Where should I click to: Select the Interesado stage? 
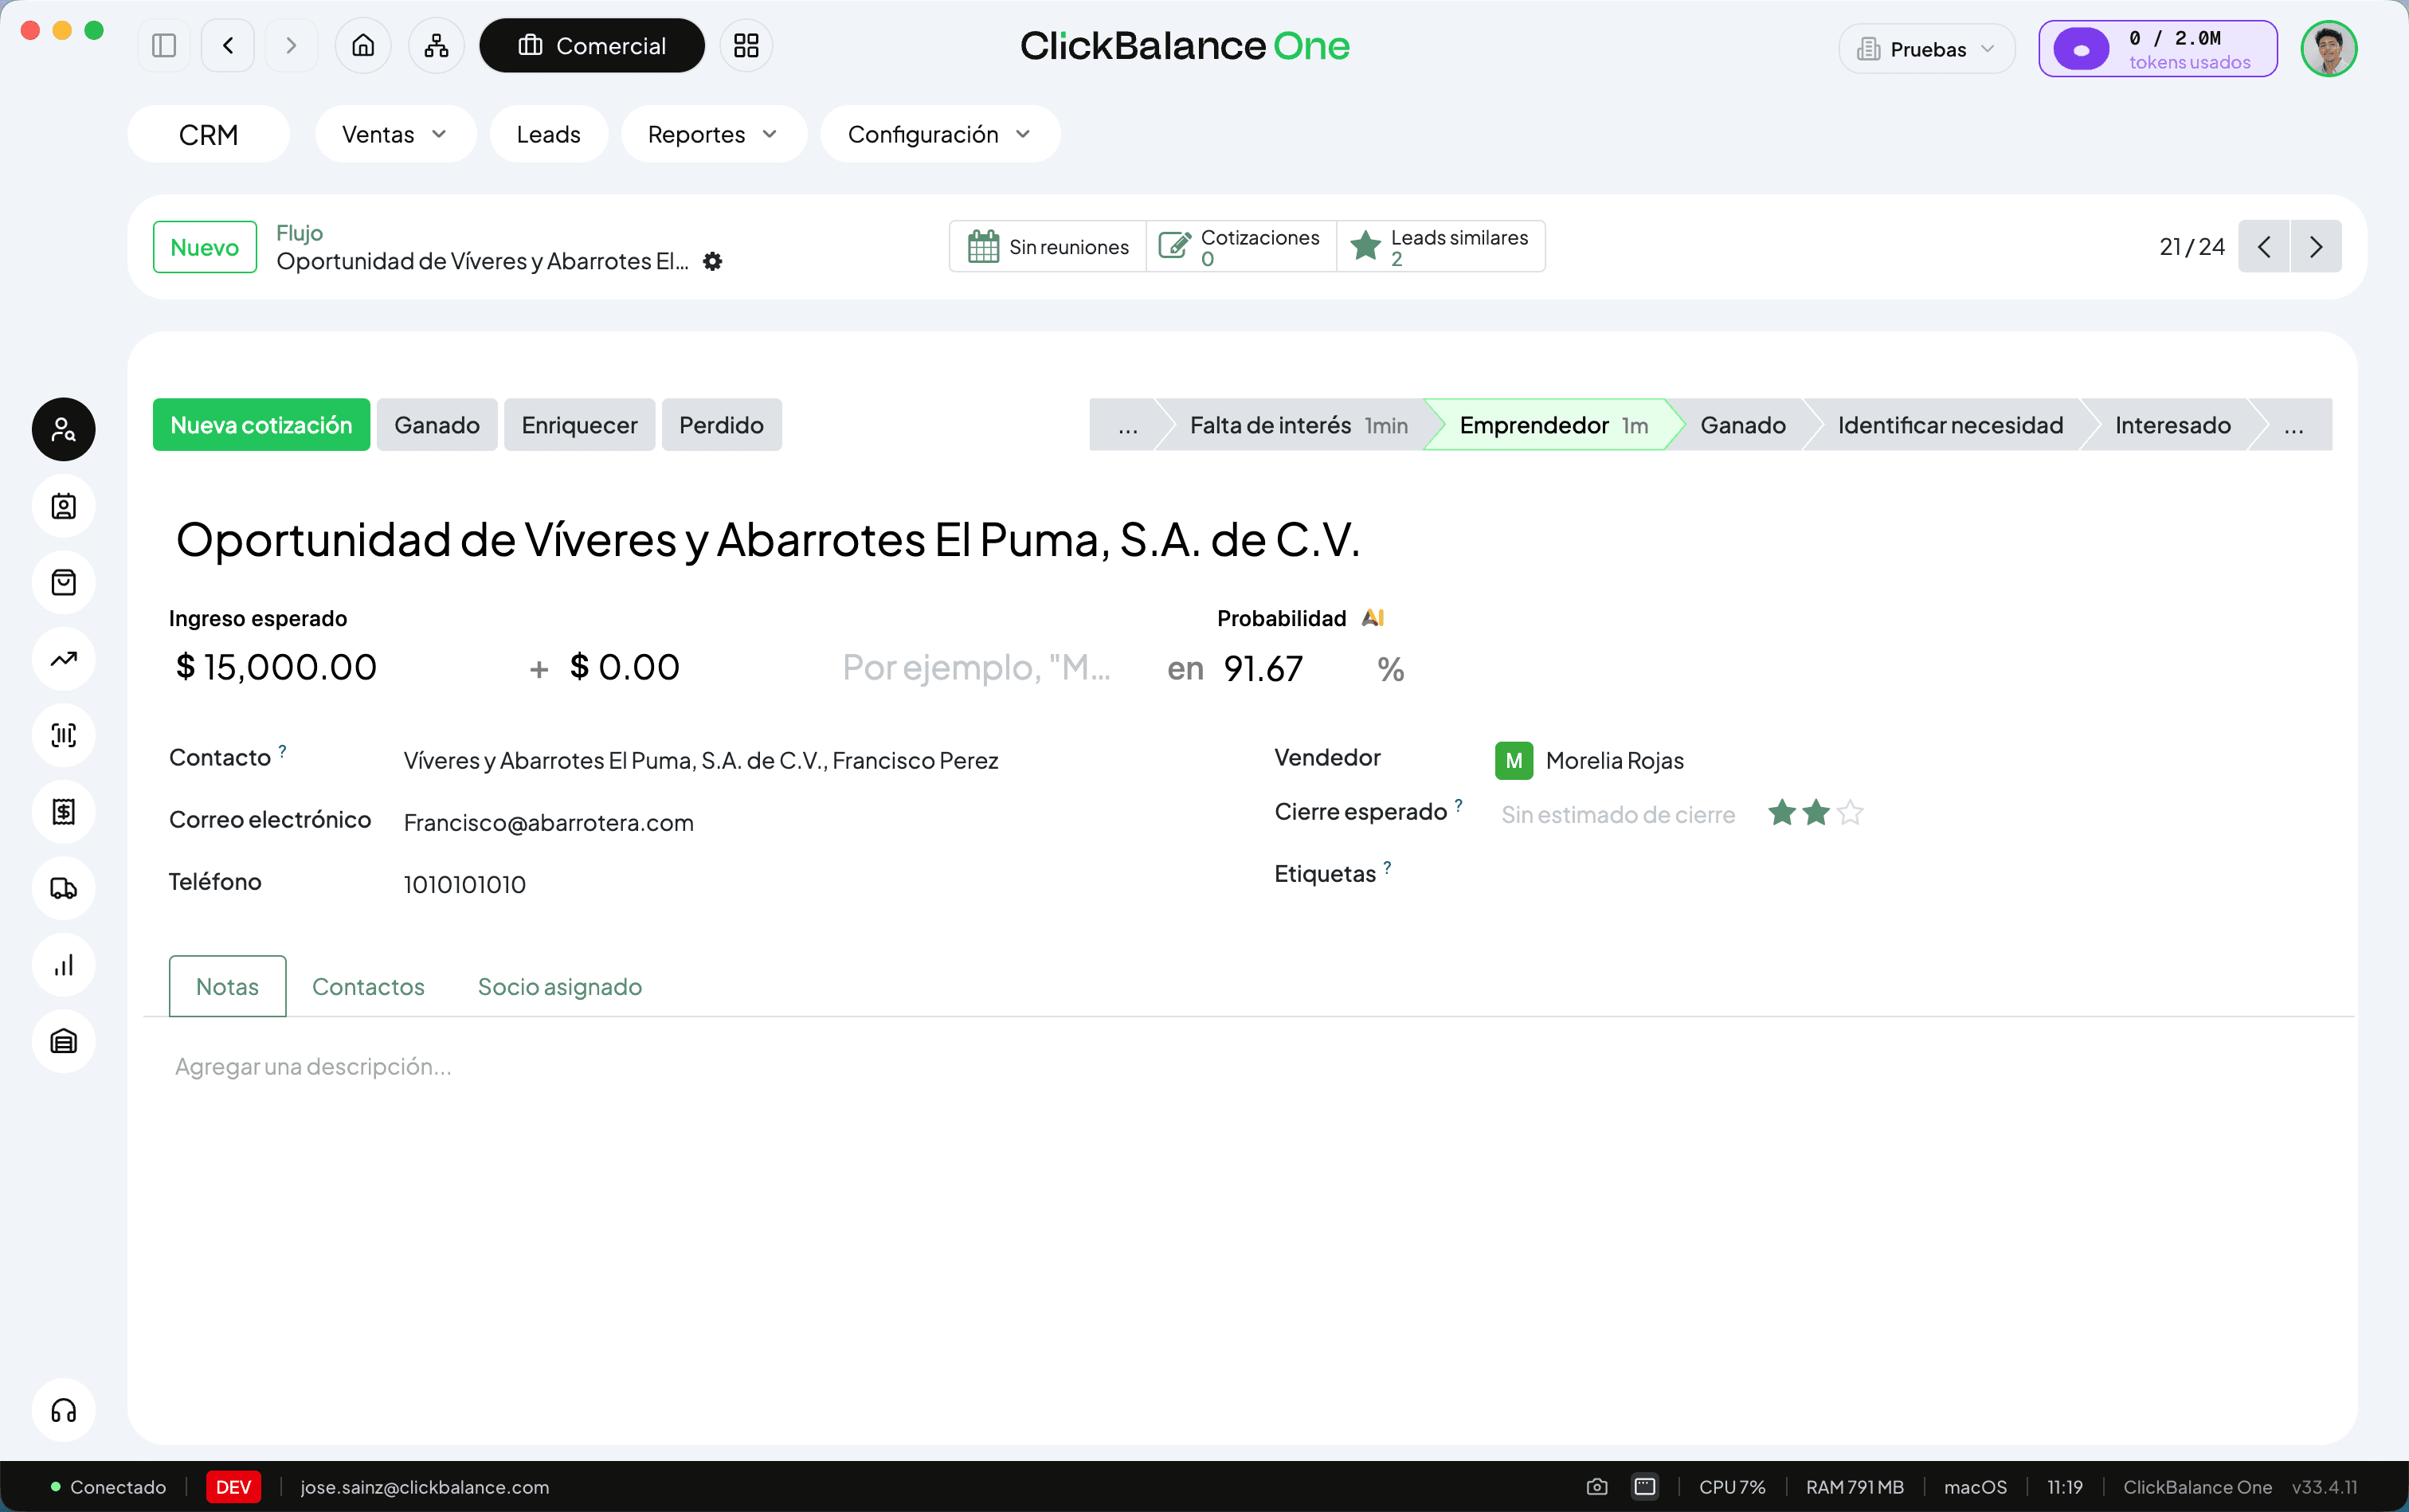(x=2172, y=426)
